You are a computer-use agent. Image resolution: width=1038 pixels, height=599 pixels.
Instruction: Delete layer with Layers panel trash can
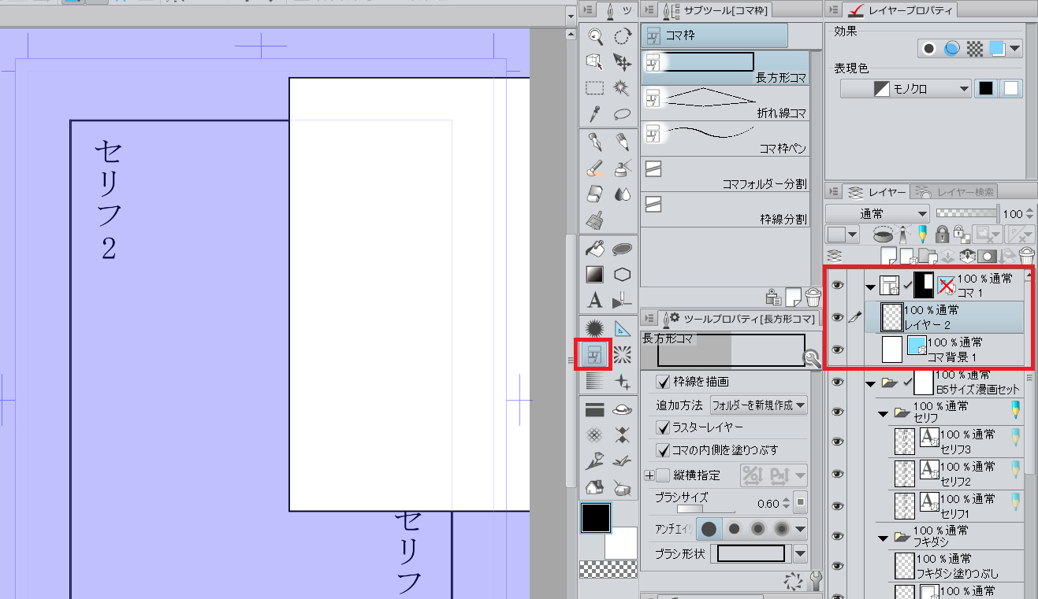(x=1027, y=255)
